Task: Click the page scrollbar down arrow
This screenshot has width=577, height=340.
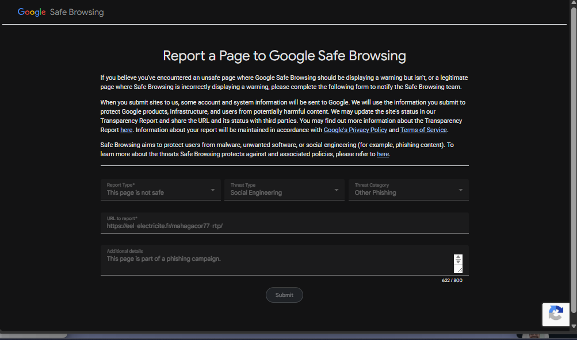Action: click(x=574, y=326)
